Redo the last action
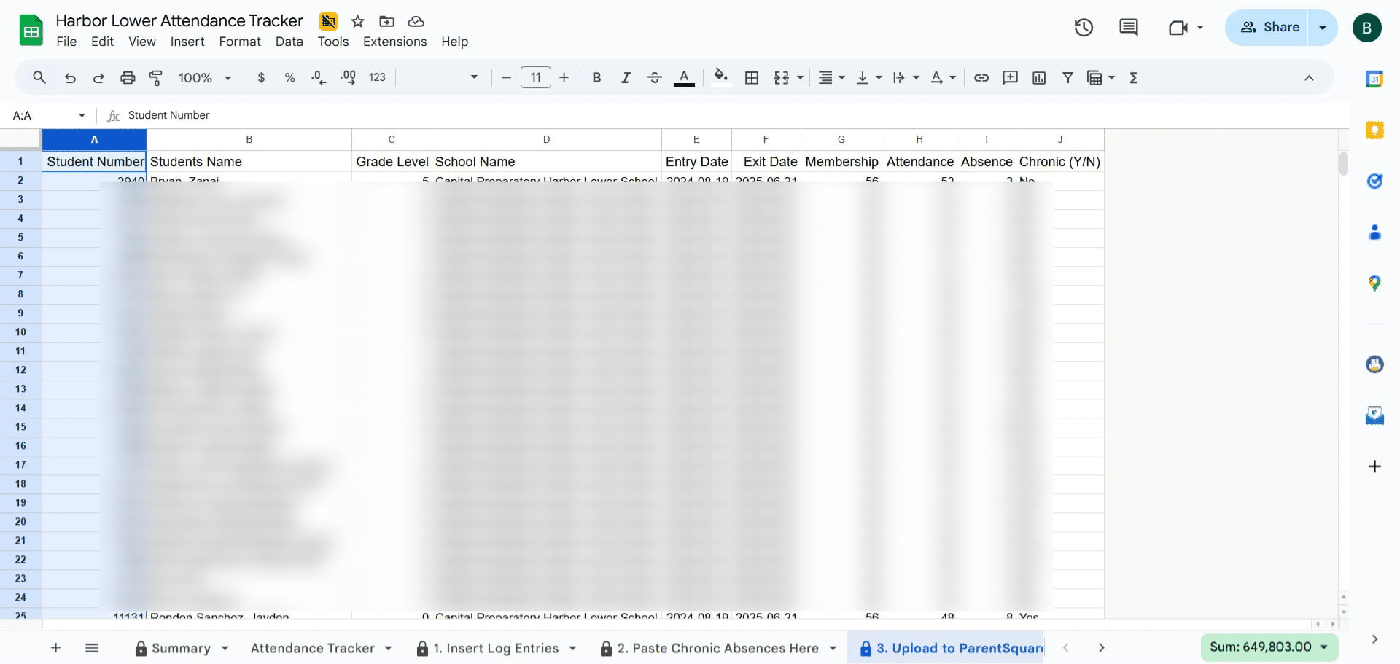This screenshot has height=664, width=1400. (x=98, y=77)
